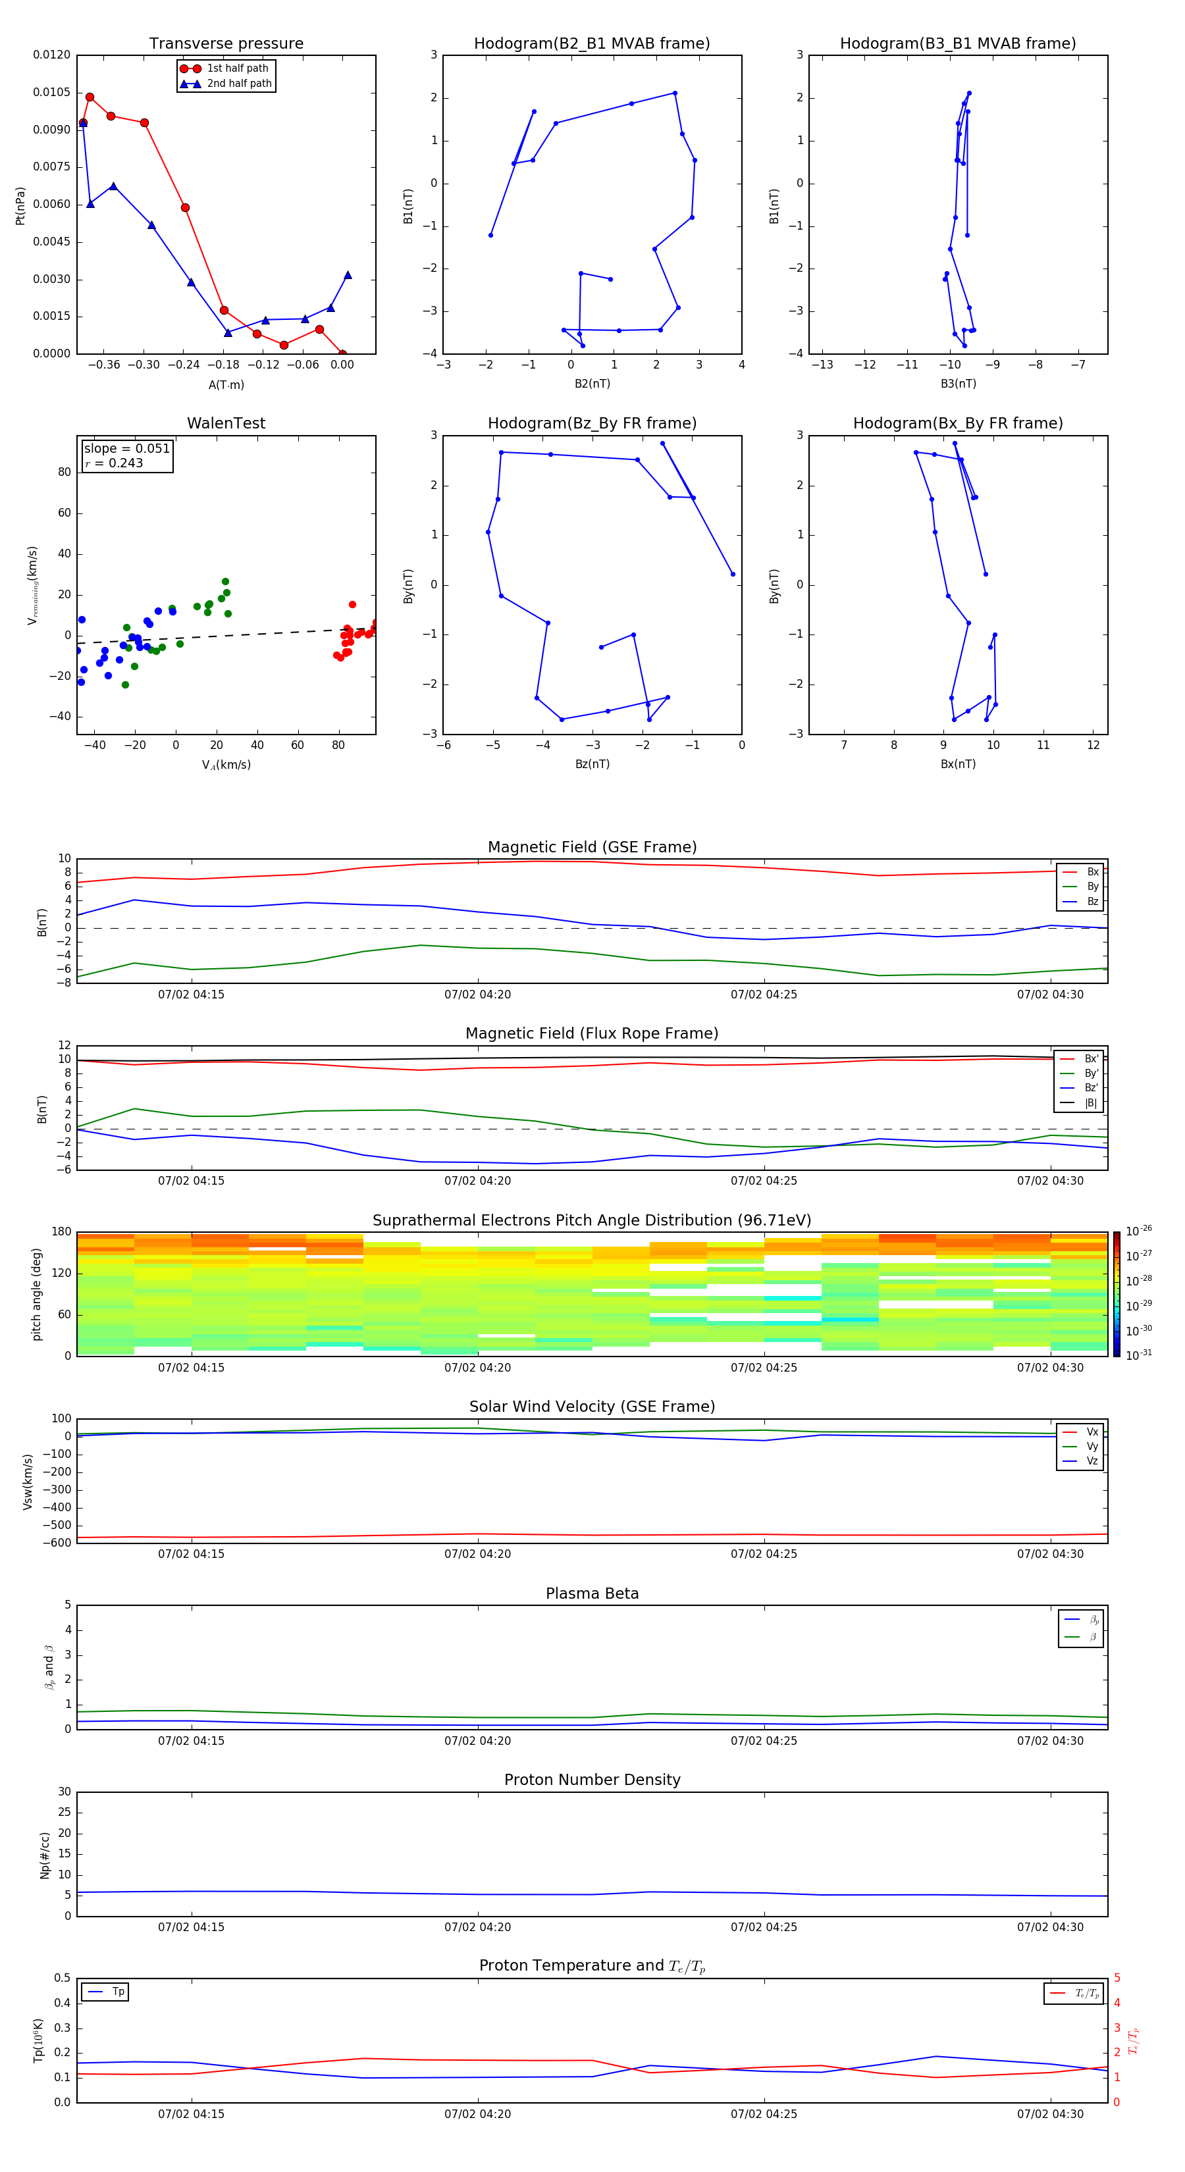Image resolution: width=1185 pixels, height=2172 pixels.
Task: Click the 'Bx(nT)' x-axis label
Action: click(x=958, y=764)
